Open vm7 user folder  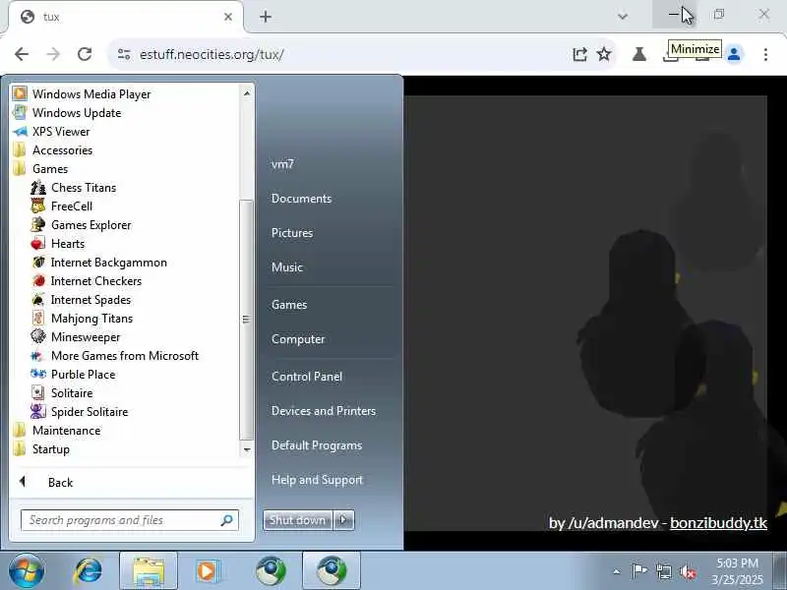[282, 164]
